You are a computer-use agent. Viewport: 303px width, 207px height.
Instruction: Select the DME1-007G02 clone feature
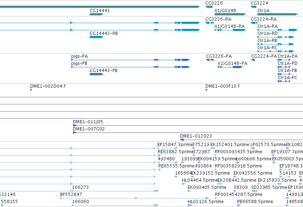pos(188,133)
